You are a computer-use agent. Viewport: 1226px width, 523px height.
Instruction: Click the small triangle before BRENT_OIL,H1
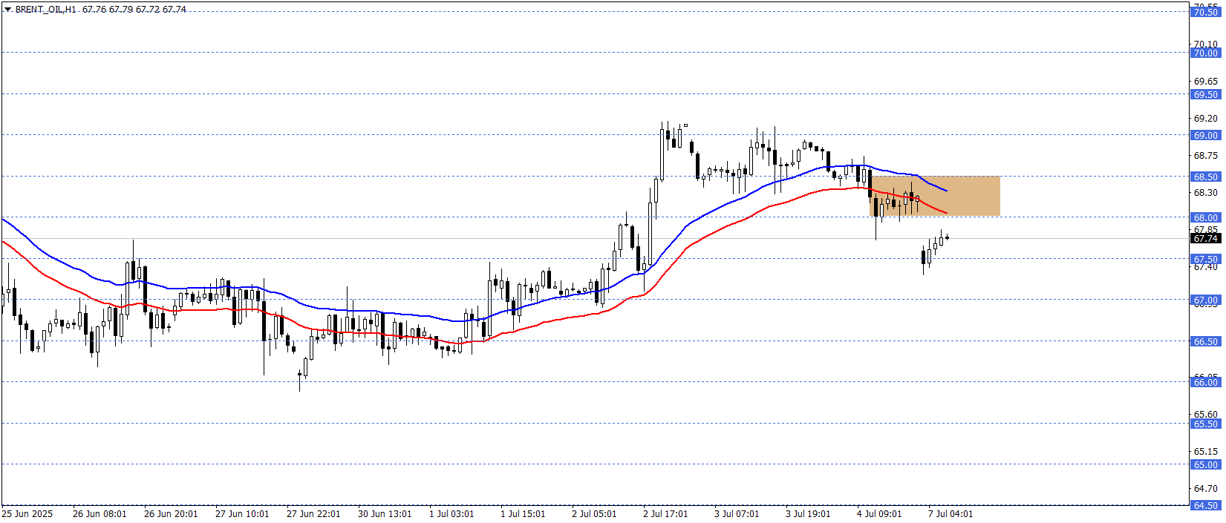coord(7,10)
